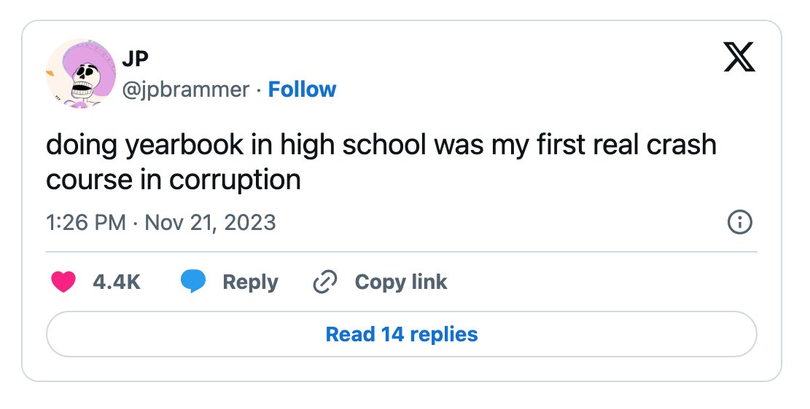This screenshot has height=409, width=810.
Task: Click the Copy link text
Action: (x=401, y=282)
